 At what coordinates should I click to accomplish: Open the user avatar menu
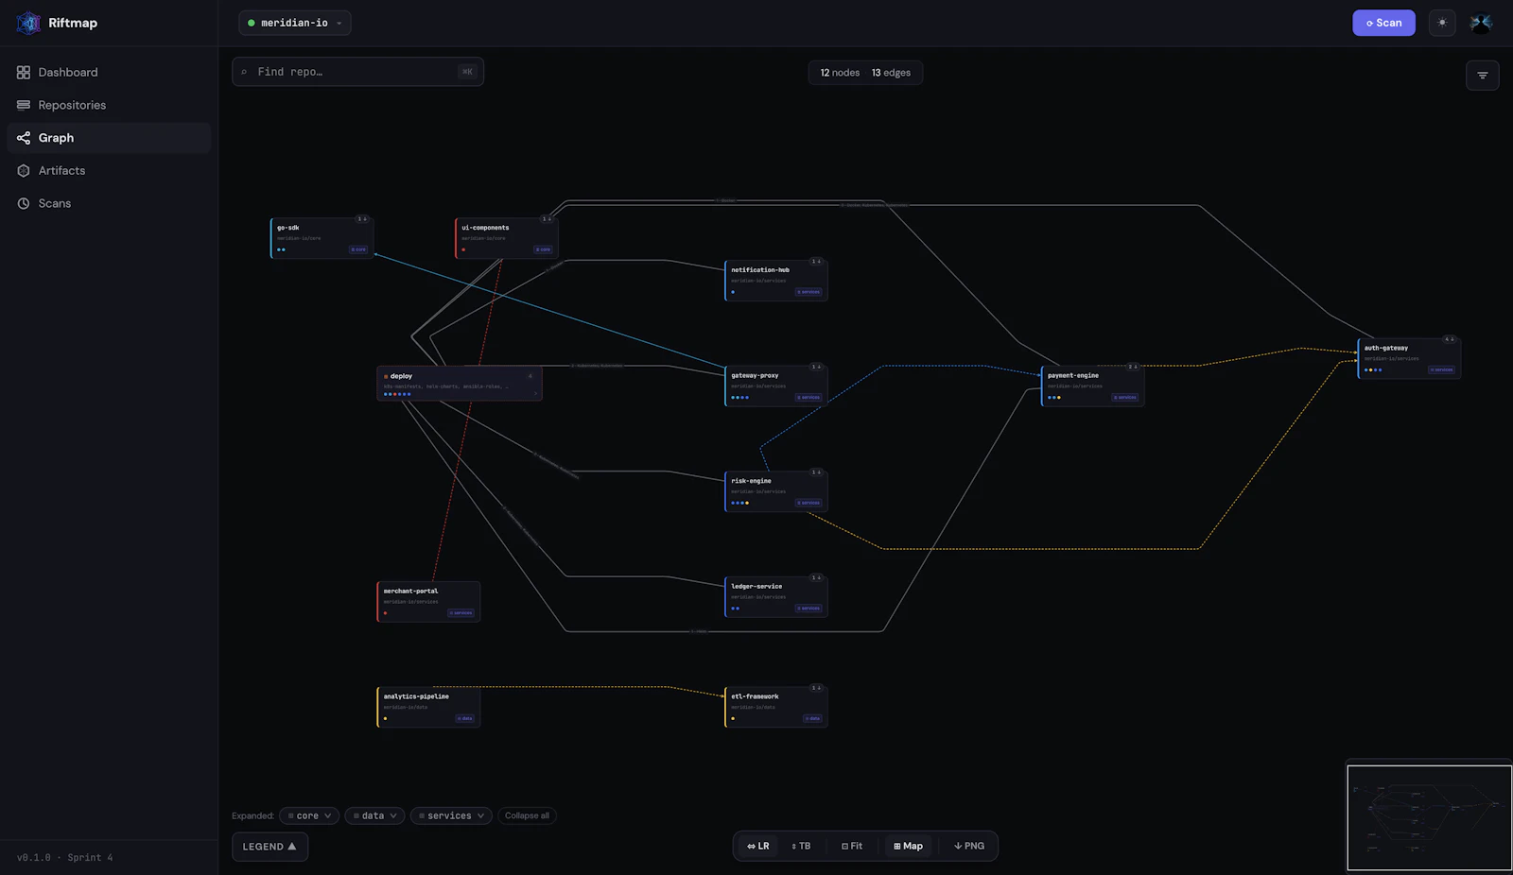click(1481, 23)
